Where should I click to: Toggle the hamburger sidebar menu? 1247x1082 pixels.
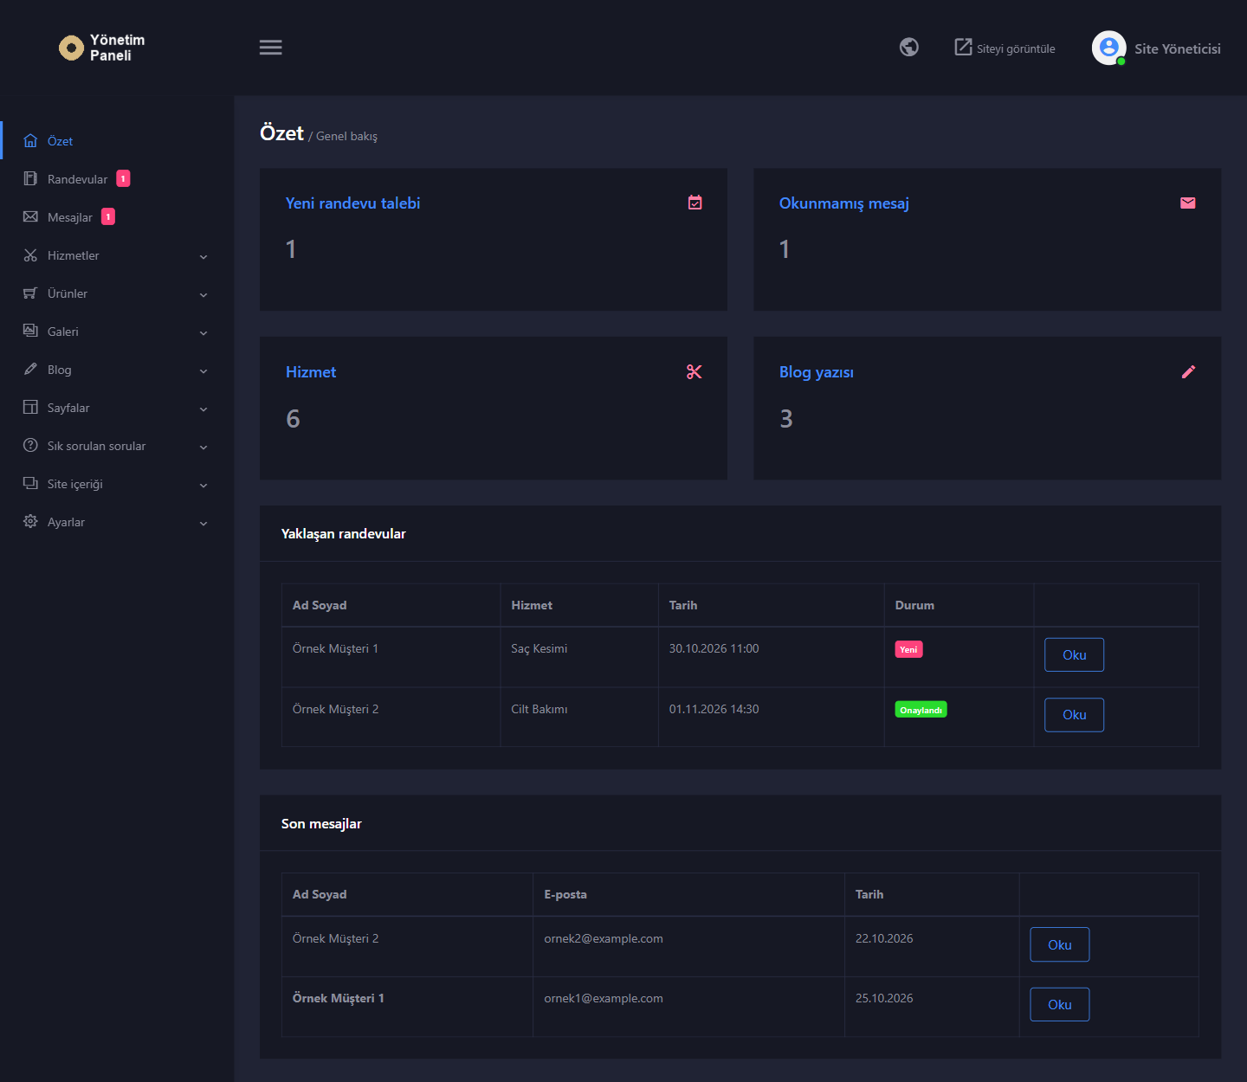[271, 48]
